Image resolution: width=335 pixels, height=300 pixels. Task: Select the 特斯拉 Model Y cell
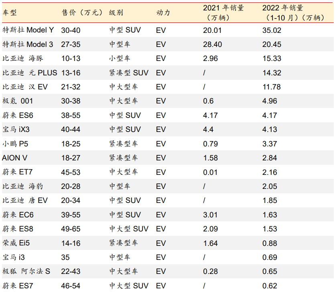point(28,30)
